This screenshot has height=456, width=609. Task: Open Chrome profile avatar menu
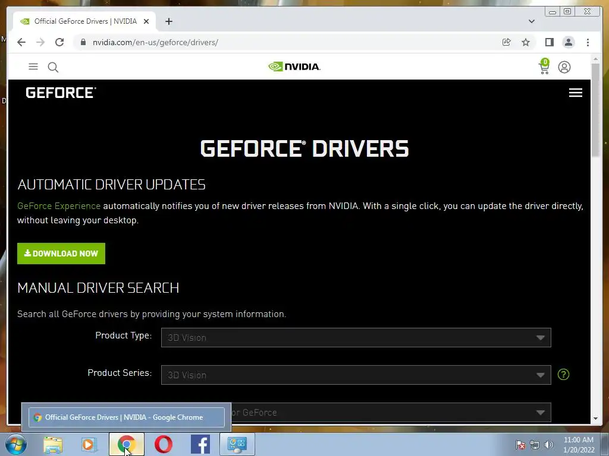point(568,42)
